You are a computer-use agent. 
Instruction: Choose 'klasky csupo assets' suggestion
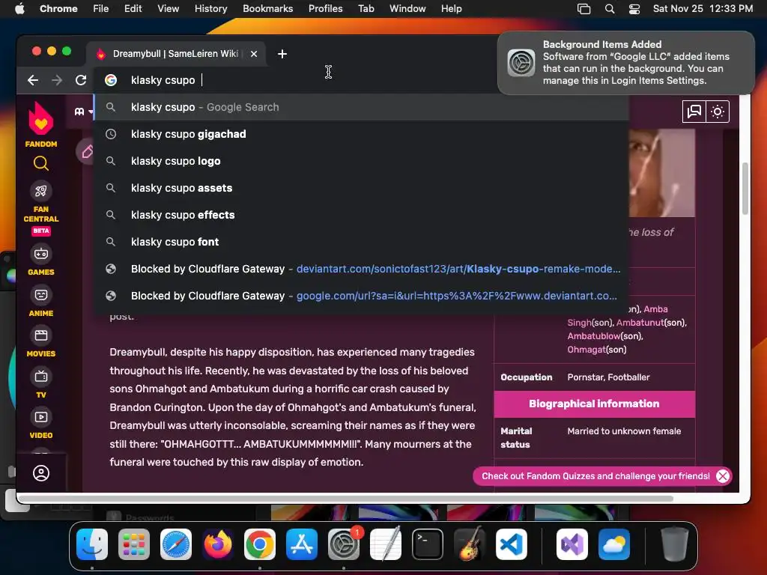tap(361, 188)
